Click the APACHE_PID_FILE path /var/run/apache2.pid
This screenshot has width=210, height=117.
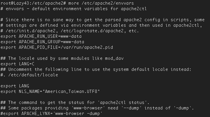point(87,47)
